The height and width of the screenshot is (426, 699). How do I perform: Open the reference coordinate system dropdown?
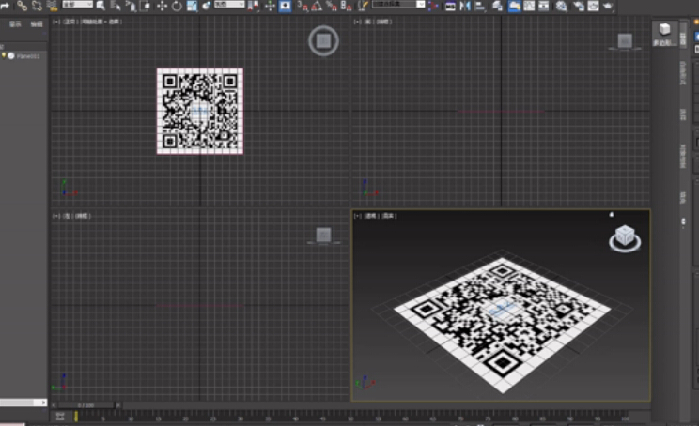tap(229, 5)
